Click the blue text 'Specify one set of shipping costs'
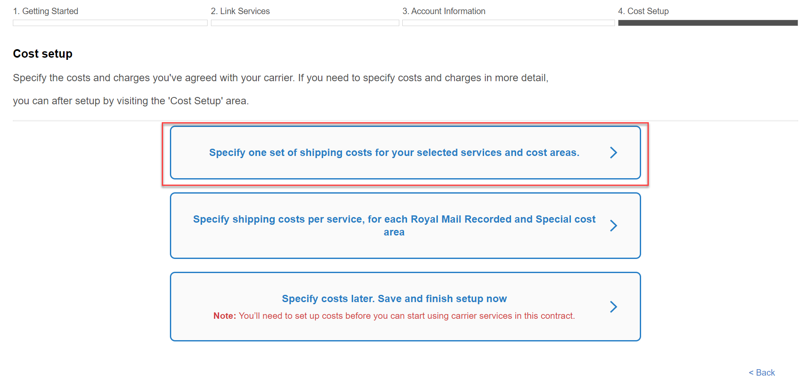 (x=394, y=153)
